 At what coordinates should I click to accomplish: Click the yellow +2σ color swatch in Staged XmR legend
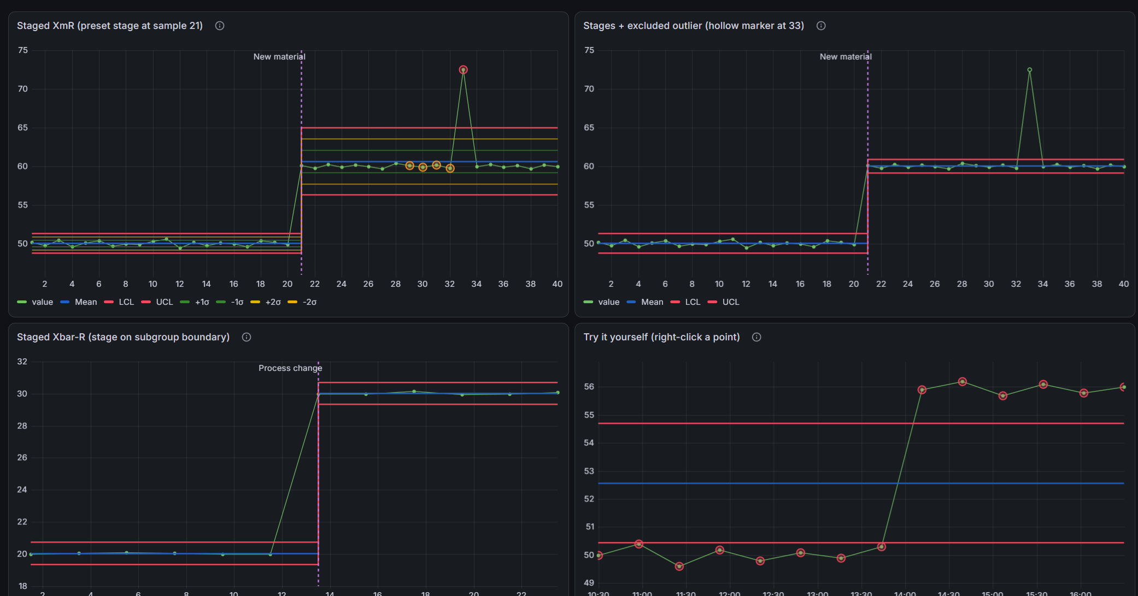pyautogui.click(x=255, y=302)
